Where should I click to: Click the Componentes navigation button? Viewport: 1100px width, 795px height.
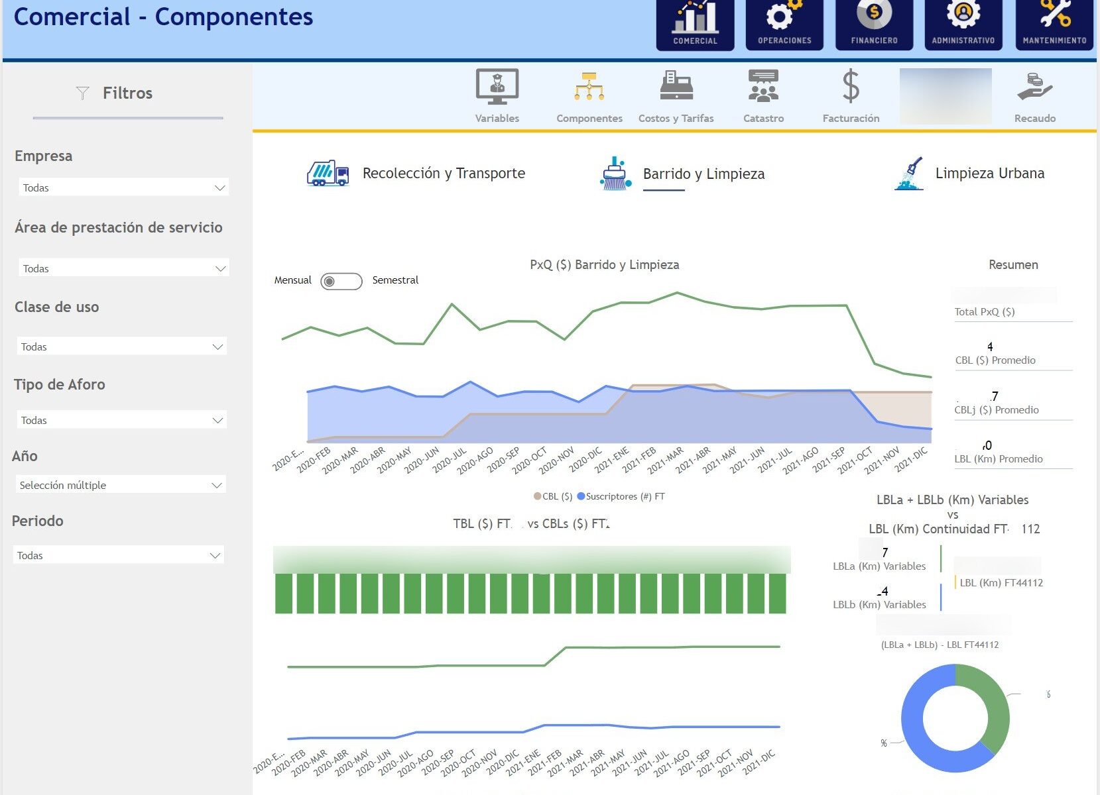589,96
